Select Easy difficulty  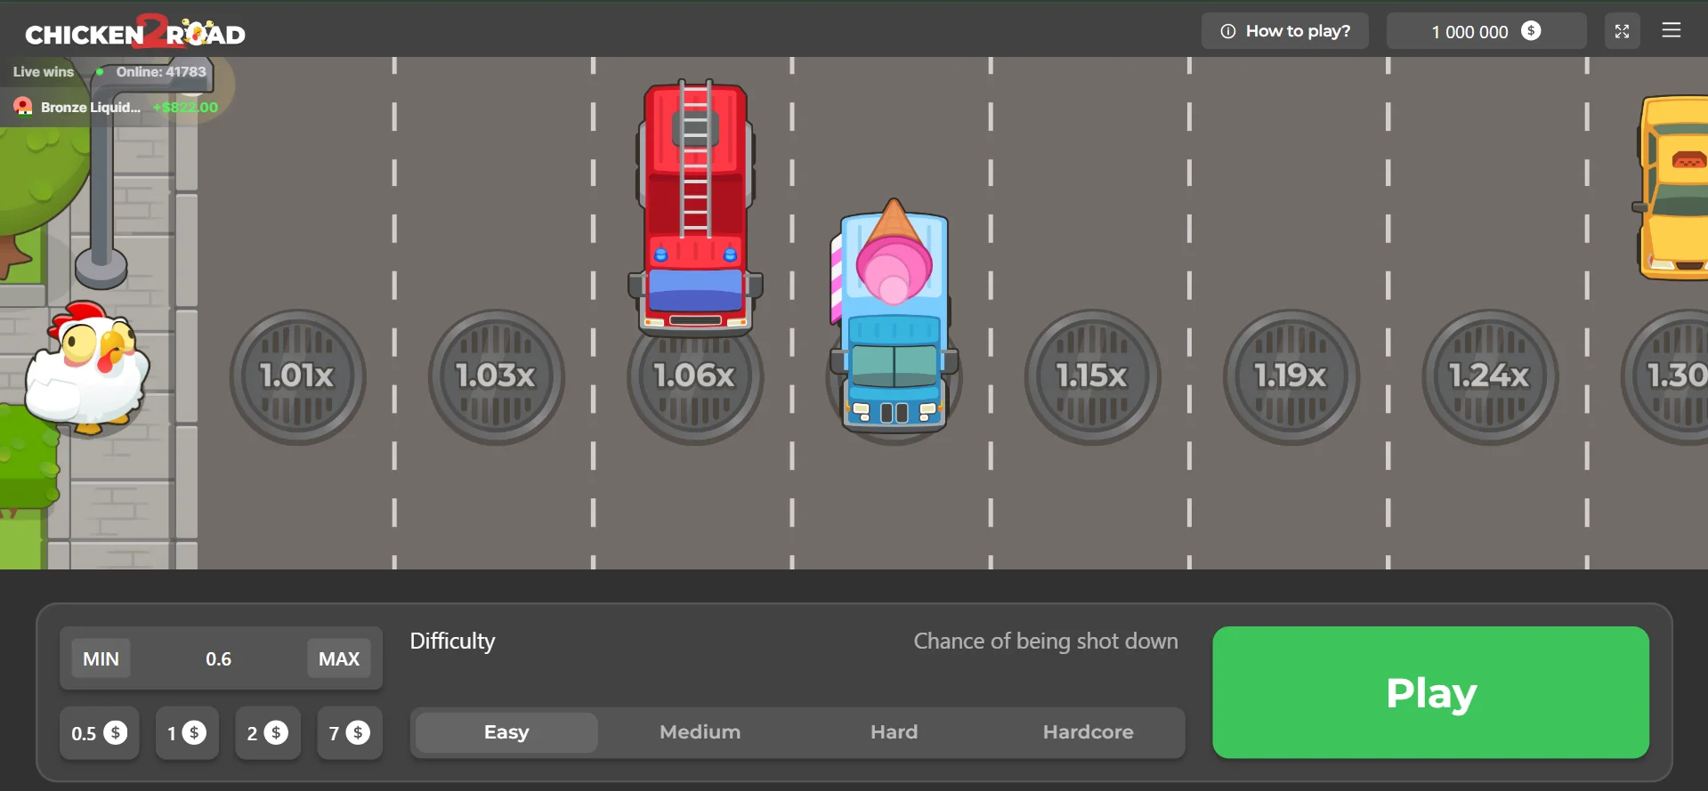506,732
